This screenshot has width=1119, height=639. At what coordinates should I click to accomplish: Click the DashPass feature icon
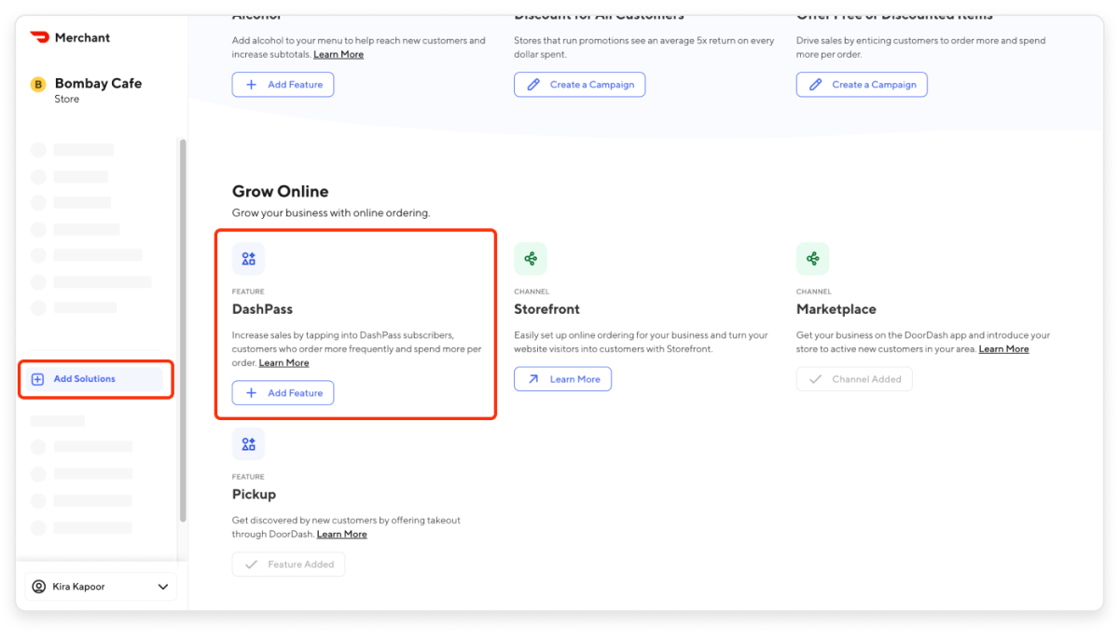click(x=248, y=259)
